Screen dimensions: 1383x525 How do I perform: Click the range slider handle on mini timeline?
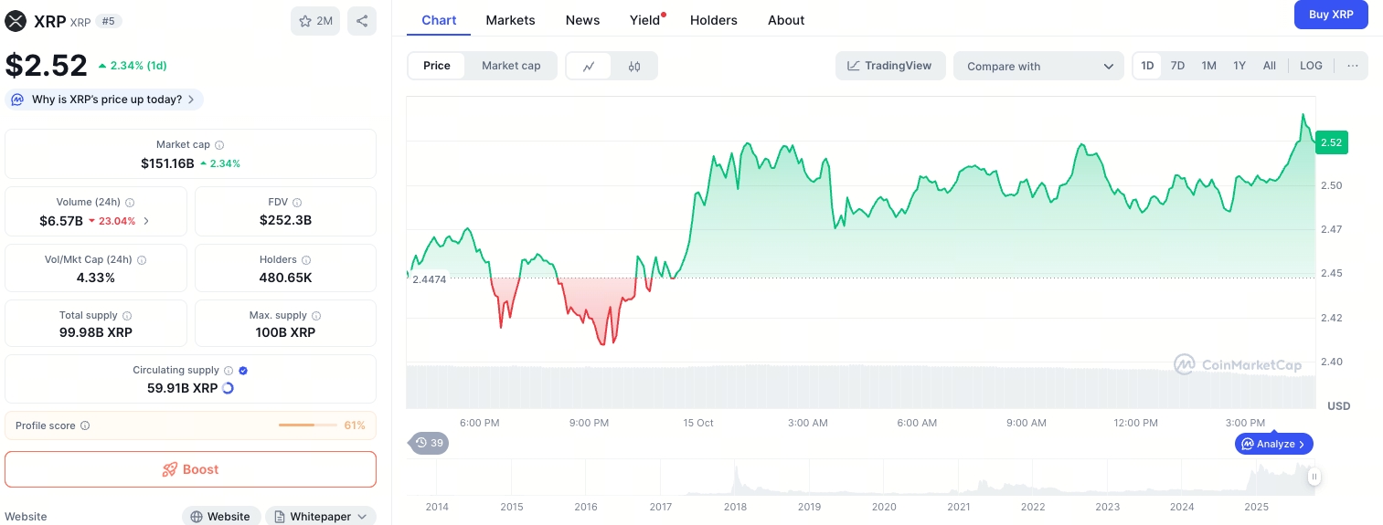[1314, 476]
